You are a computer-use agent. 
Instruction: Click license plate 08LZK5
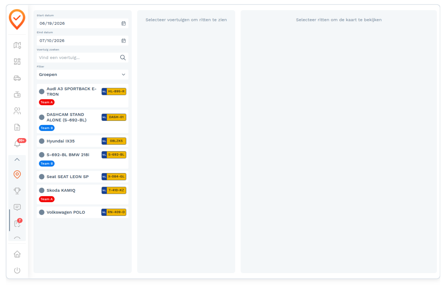coord(114,141)
